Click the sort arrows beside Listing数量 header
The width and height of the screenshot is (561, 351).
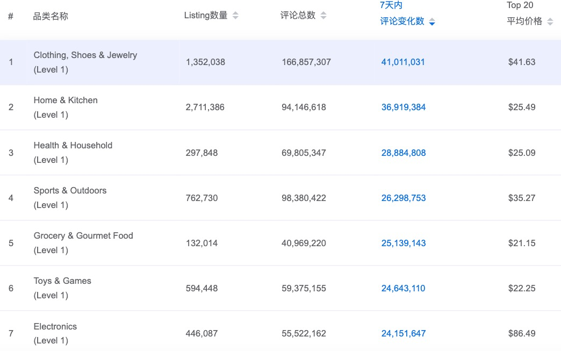pos(235,15)
